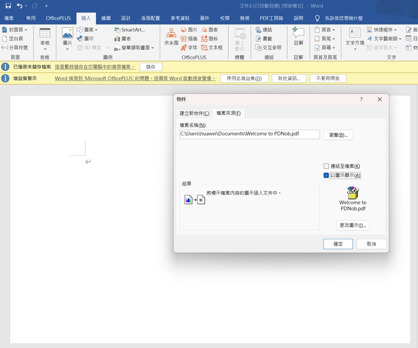Switch to the 版面配置 ribbon tab

[150, 18]
